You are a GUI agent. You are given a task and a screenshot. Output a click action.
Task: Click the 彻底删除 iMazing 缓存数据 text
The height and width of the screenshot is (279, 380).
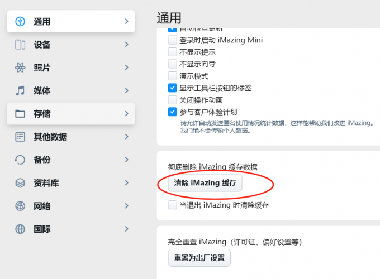pos(212,167)
